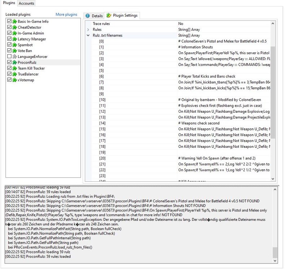285x271 pixels.
Task: Open the More plugins link
Action: coord(66,14)
